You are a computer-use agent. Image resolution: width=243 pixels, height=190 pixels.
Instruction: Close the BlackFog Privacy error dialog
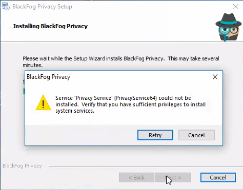click(215, 77)
